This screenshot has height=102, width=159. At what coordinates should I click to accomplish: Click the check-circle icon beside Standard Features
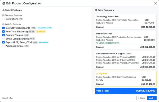click(3, 15)
